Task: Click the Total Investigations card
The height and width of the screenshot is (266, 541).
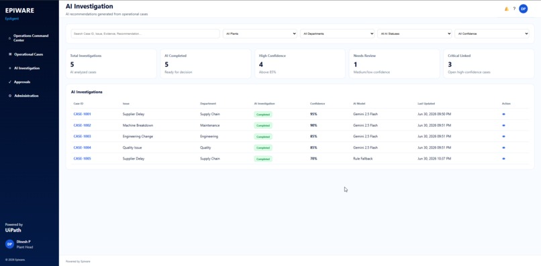Action: [x=111, y=64]
